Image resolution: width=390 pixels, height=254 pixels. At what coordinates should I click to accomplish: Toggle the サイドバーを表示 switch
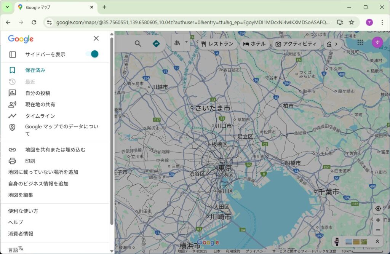point(93,54)
